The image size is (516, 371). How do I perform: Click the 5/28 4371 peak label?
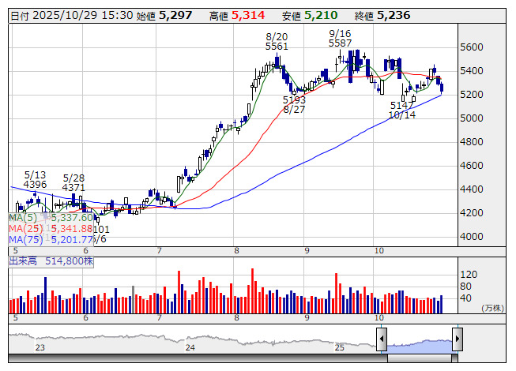point(73,183)
